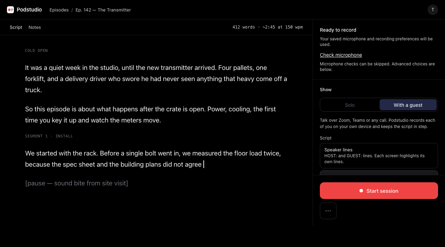The width and height of the screenshot is (445, 247).
Task: Click the Podstudio brand name
Action: [x=29, y=10]
